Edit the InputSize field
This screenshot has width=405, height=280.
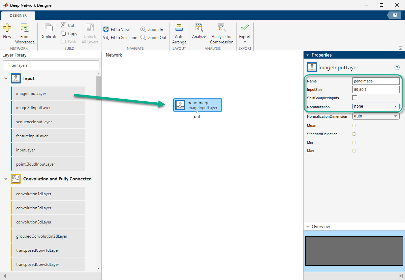click(x=376, y=90)
